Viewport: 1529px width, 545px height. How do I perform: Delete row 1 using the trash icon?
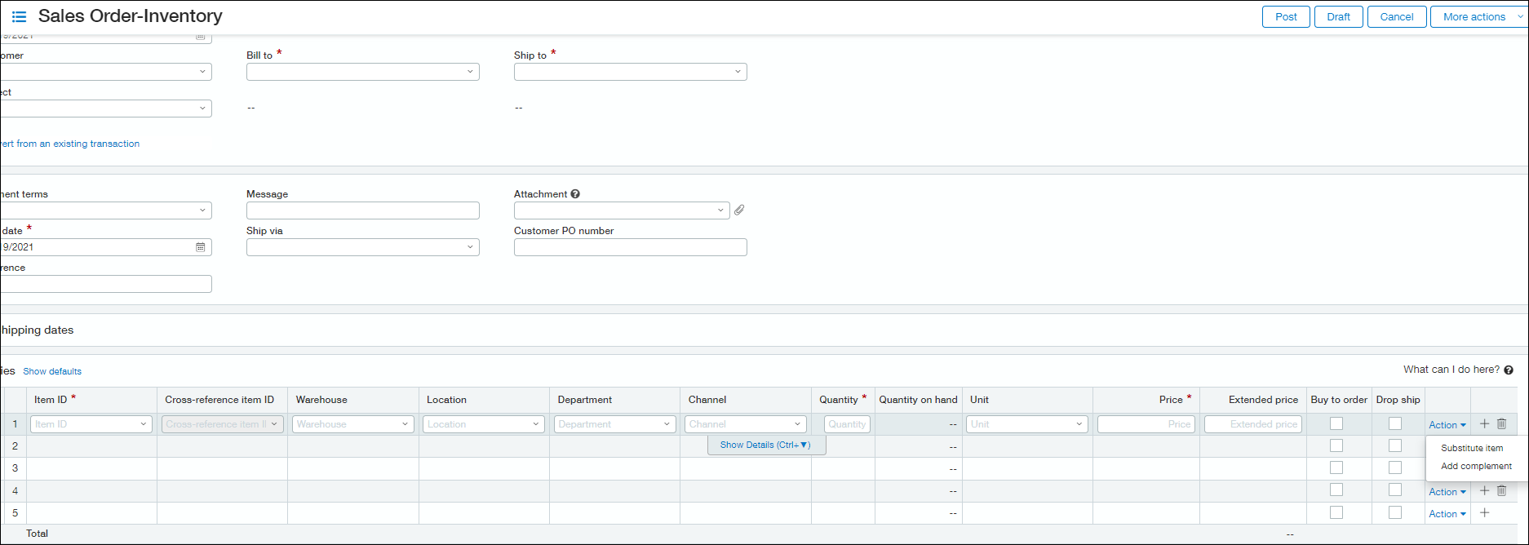[1501, 424]
